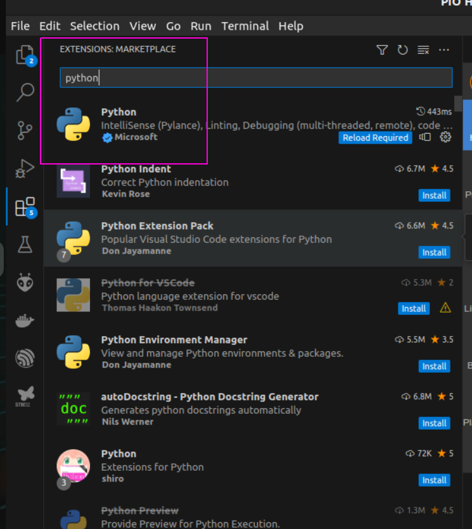Viewport: 472px width, 529px height.
Task: Install the Python Extension Pack
Action: pyautogui.click(x=434, y=252)
